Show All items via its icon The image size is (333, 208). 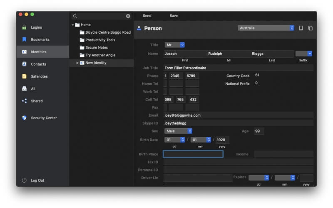pos(24,88)
